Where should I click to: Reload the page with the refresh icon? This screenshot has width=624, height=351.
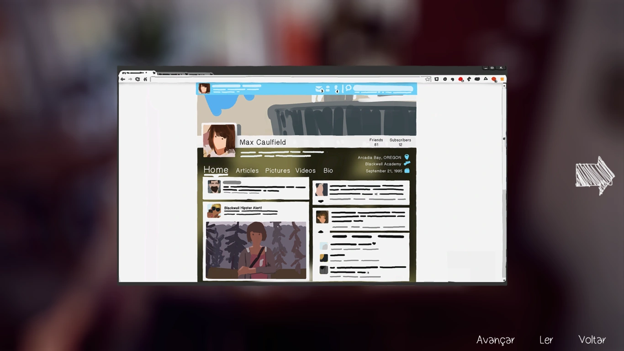(137, 80)
